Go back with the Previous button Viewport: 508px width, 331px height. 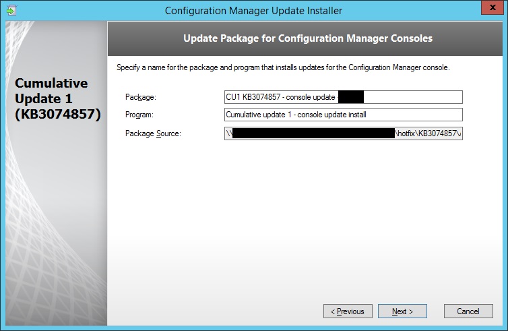click(x=348, y=311)
